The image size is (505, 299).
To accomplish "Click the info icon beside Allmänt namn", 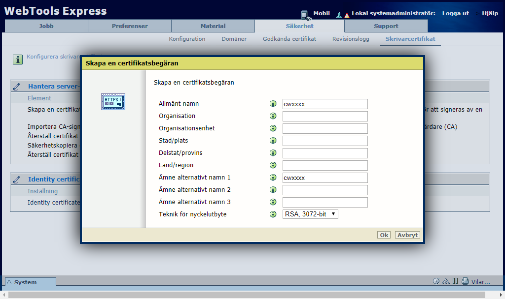I will 273,104.
